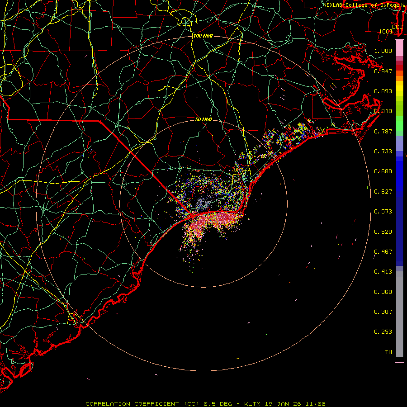
Task: Click the 100 NMI range ring label
Action: pos(203,36)
